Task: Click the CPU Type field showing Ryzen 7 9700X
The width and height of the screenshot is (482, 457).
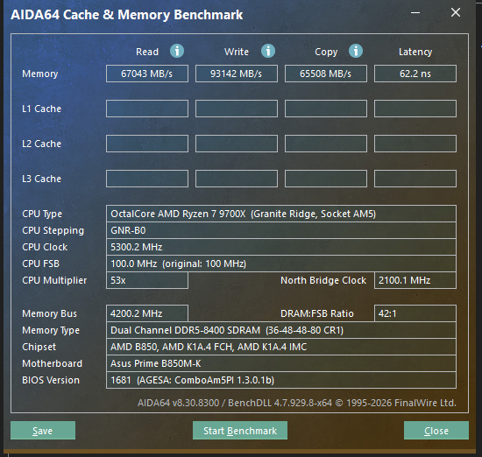Action: pos(281,214)
